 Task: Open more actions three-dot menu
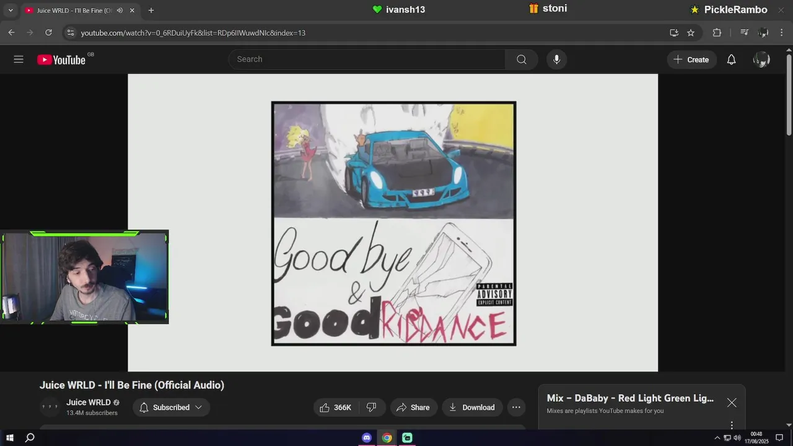tap(516, 407)
